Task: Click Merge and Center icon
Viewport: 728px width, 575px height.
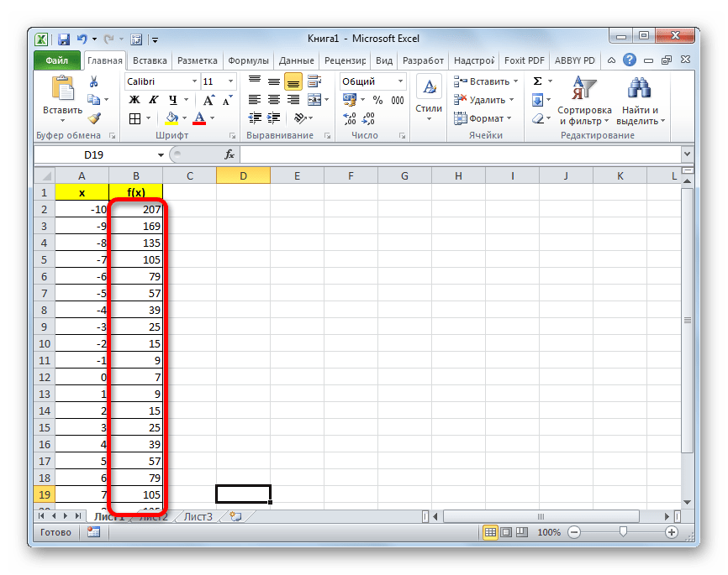Action: [314, 100]
